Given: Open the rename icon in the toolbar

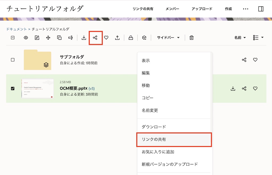Looking at the screenshot, I should (70, 38).
